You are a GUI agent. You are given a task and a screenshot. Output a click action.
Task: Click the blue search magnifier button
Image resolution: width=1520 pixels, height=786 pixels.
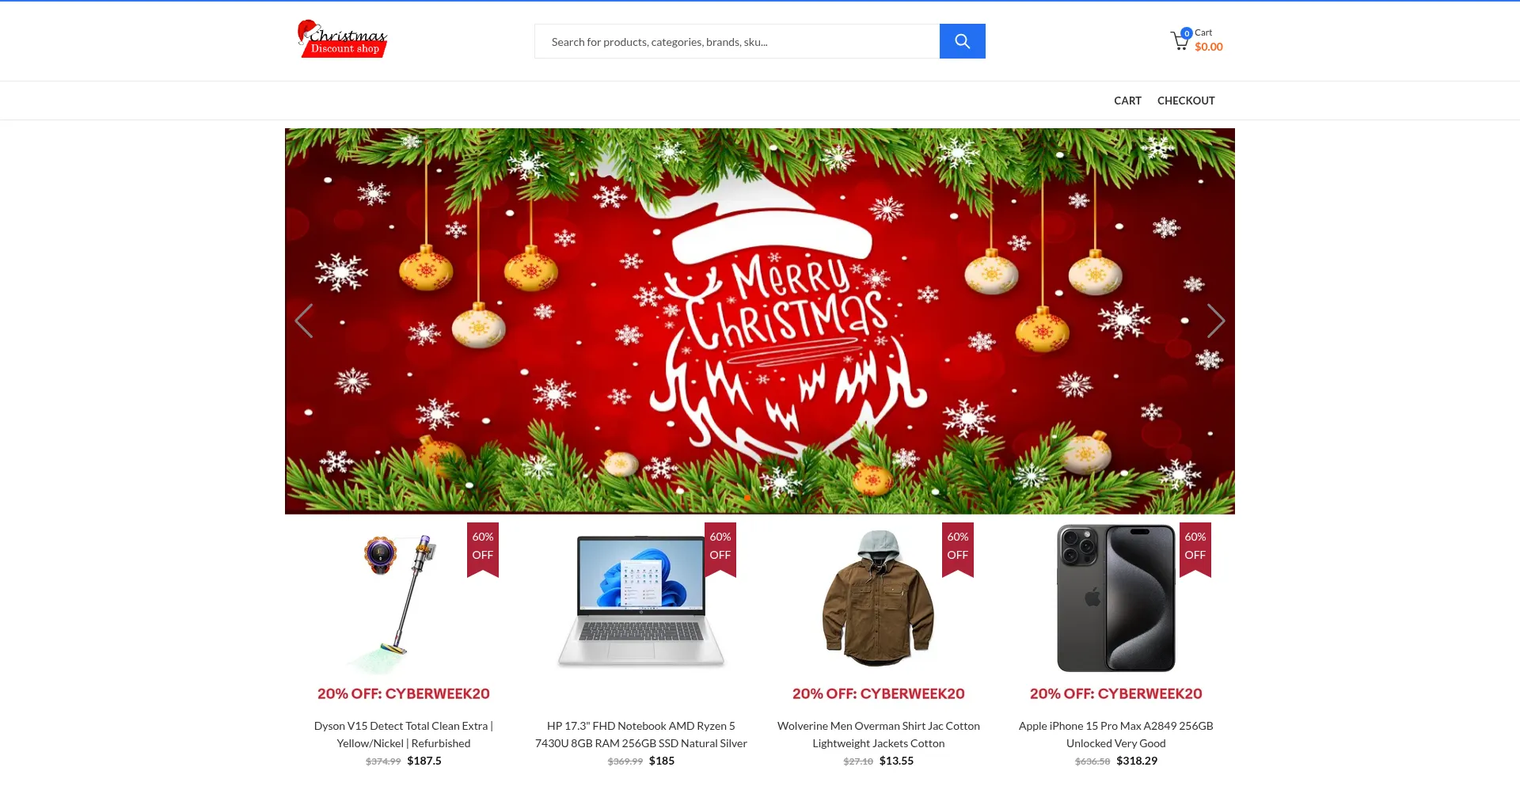pyautogui.click(x=962, y=41)
